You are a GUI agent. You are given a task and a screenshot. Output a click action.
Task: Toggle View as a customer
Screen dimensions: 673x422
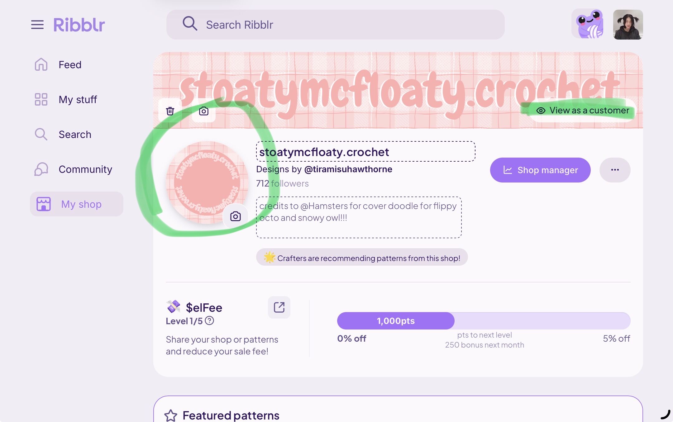click(x=583, y=110)
